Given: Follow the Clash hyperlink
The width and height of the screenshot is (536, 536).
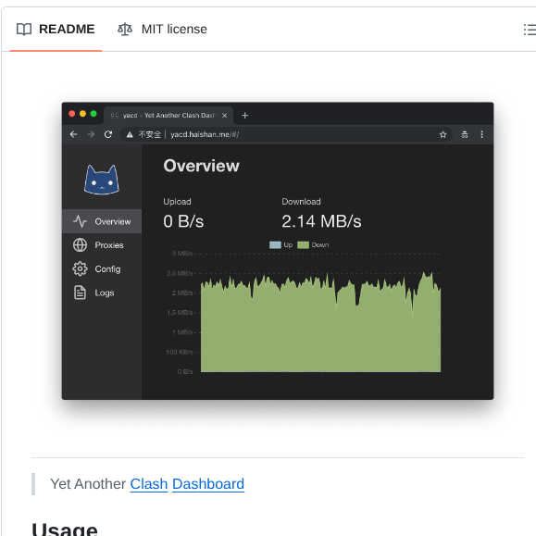Looking at the screenshot, I should (x=149, y=484).
